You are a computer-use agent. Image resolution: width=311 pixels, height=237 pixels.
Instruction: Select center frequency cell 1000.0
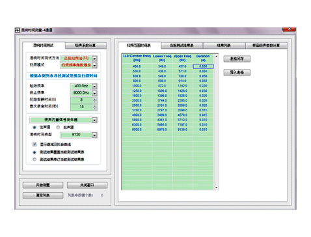coord(137,86)
